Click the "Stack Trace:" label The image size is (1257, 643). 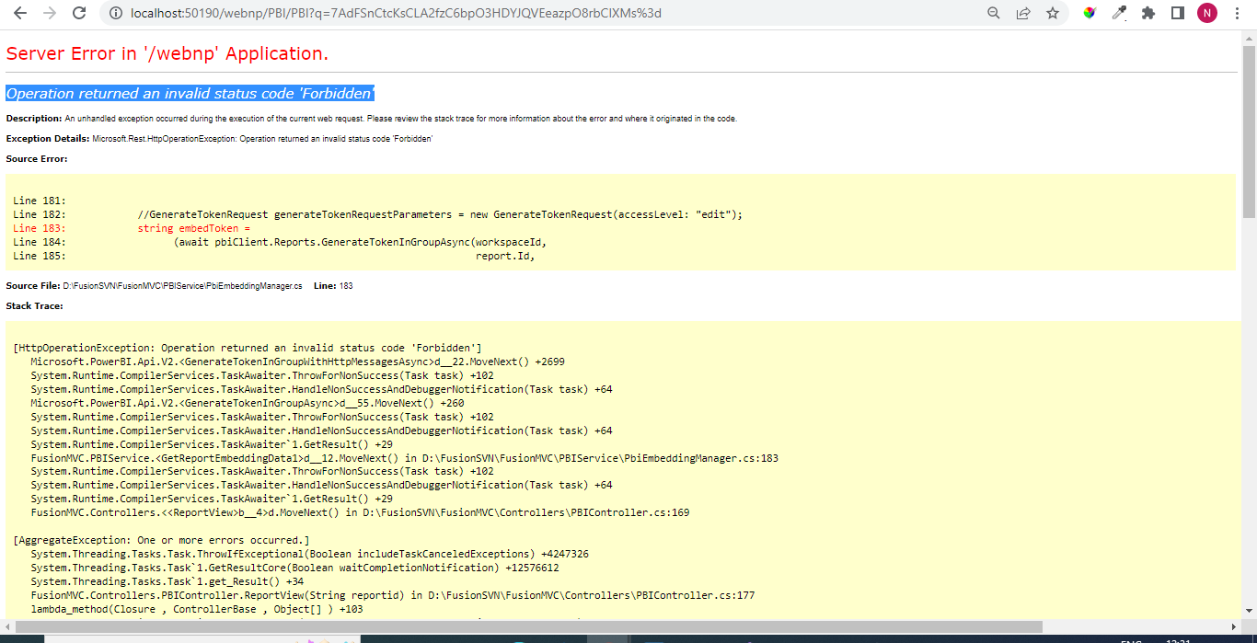(x=34, y=306)
